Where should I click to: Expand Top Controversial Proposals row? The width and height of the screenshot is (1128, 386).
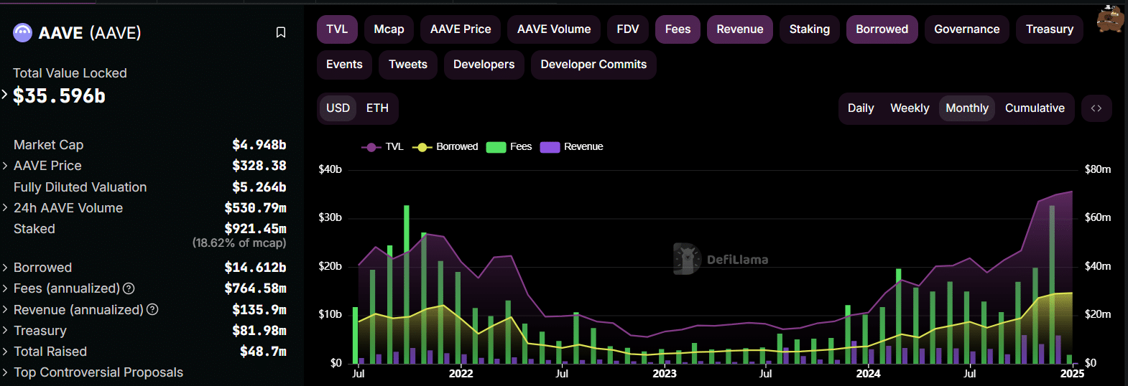[x=5, y=372]
